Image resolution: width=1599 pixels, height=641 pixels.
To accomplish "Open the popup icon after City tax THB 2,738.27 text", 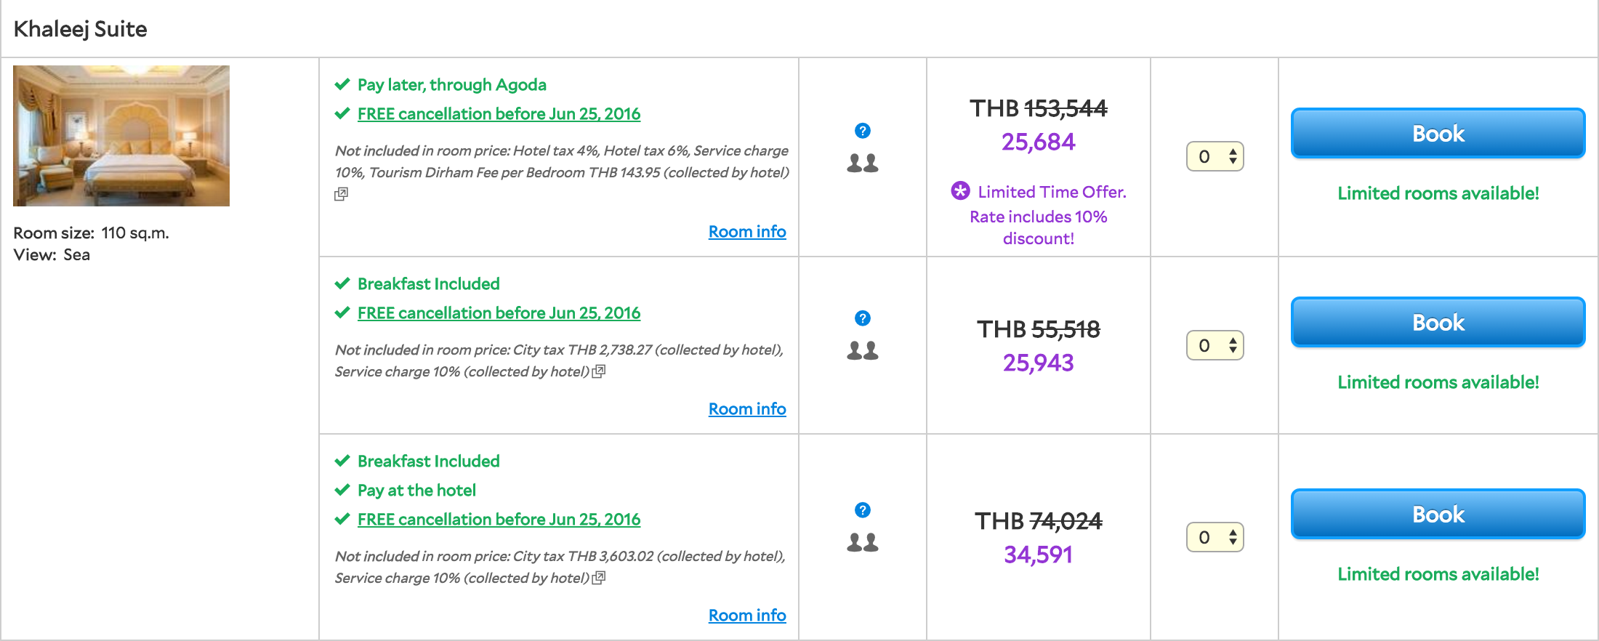I will (x=599, y=371).
